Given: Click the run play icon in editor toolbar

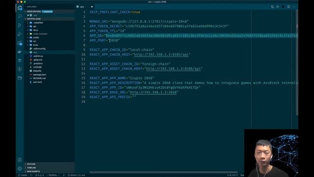Looking at the screenshot, I should [x=278, y=6].
